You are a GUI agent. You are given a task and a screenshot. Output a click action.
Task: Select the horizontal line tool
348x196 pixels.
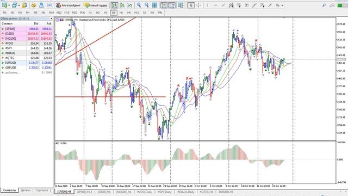[x=215, y=5]
